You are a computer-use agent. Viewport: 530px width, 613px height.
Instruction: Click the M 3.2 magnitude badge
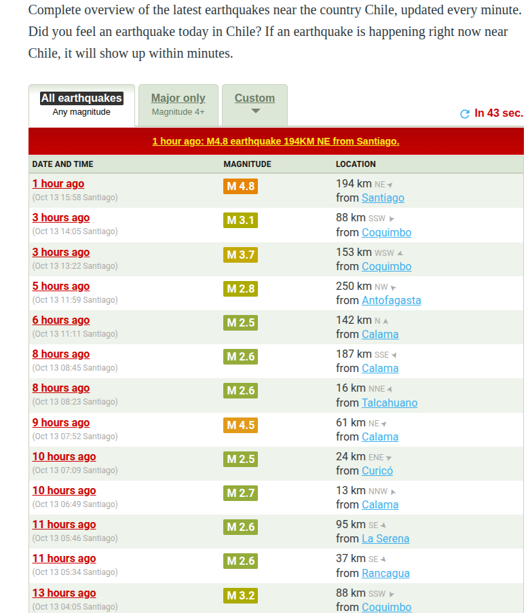pos(241,596)
